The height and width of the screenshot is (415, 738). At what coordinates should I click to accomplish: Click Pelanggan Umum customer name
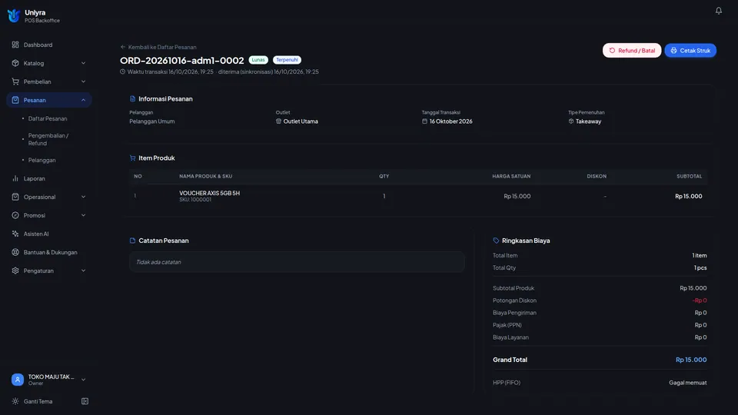click(x=152, y=121)
